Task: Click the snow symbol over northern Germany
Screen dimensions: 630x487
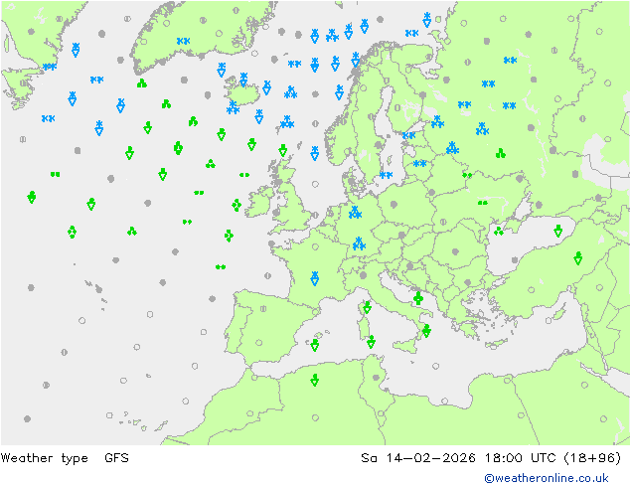Action: click(355, 213)
